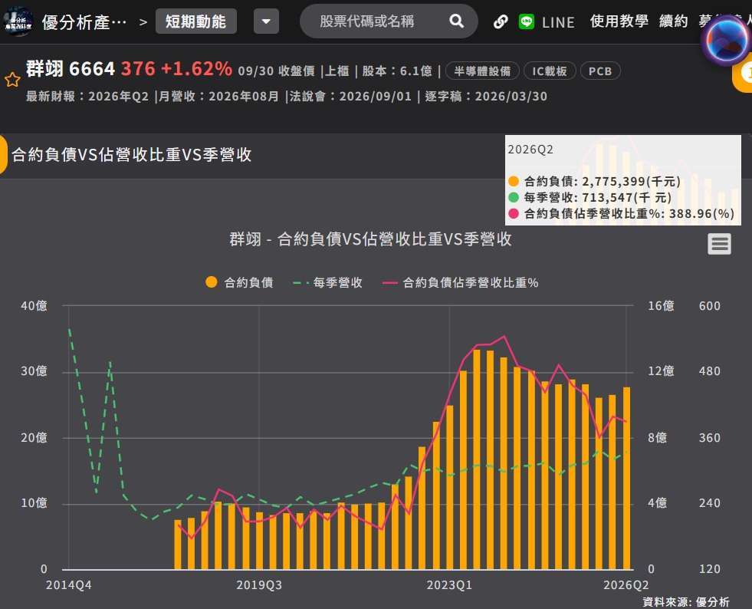Click the magnifier search icon
Viewport: 752px width, 609px height.
point(456,21)
